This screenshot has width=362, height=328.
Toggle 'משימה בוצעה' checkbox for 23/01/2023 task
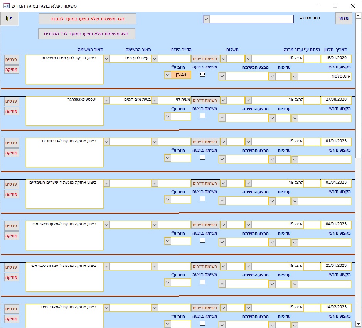tap(202, 282)
